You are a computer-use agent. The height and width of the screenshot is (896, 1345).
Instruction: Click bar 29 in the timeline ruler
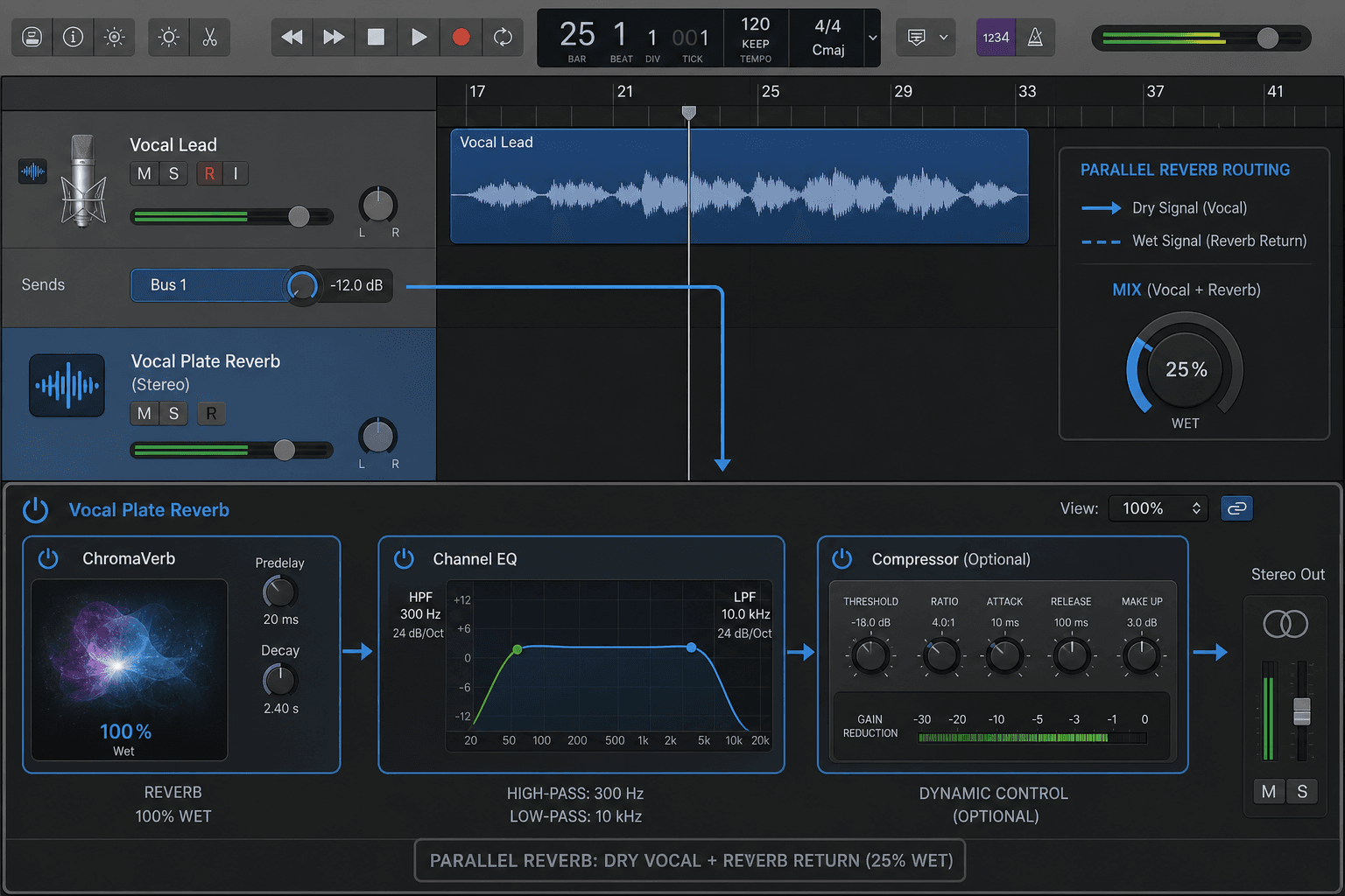coord(903,91)
